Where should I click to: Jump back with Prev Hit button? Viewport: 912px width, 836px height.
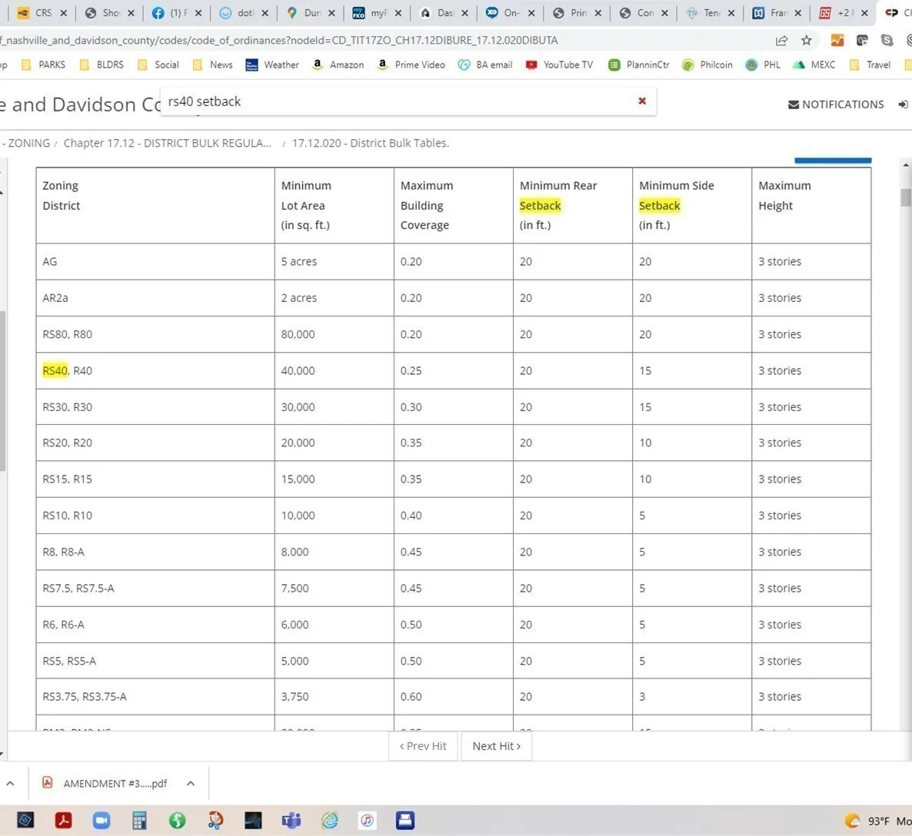click(x=423, y=746)
